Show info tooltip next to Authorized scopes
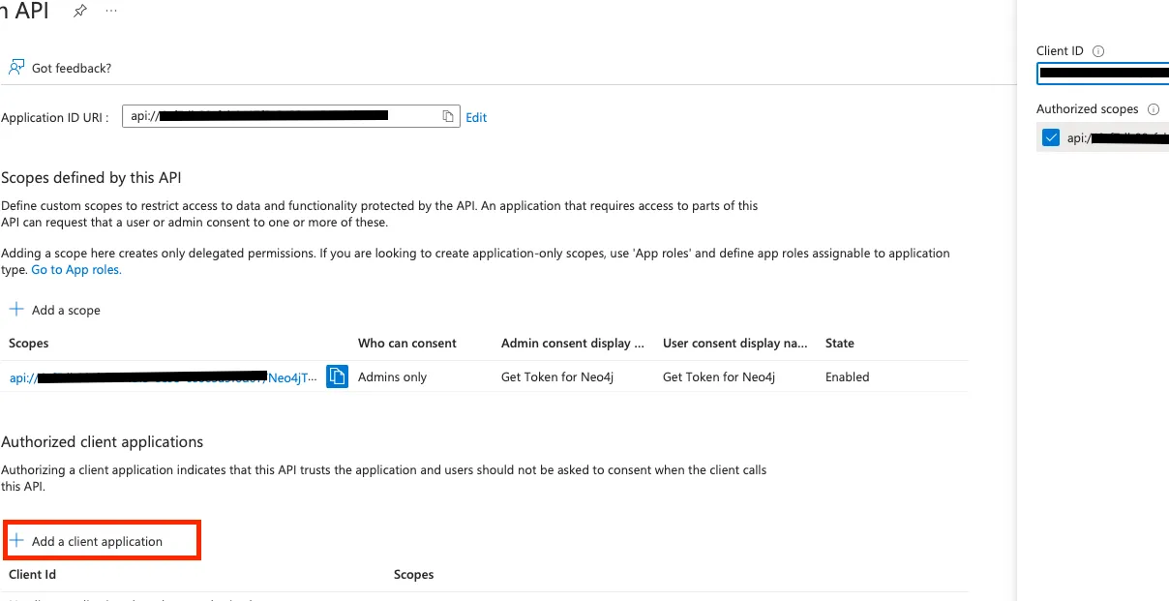The height and width of the screenshot is (601, 1169). pos(1153,109)
